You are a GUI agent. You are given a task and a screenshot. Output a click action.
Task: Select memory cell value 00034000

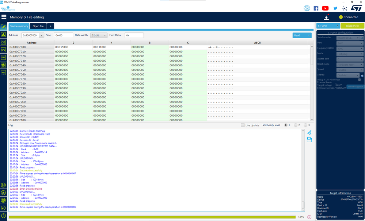[x=111, y=47]
